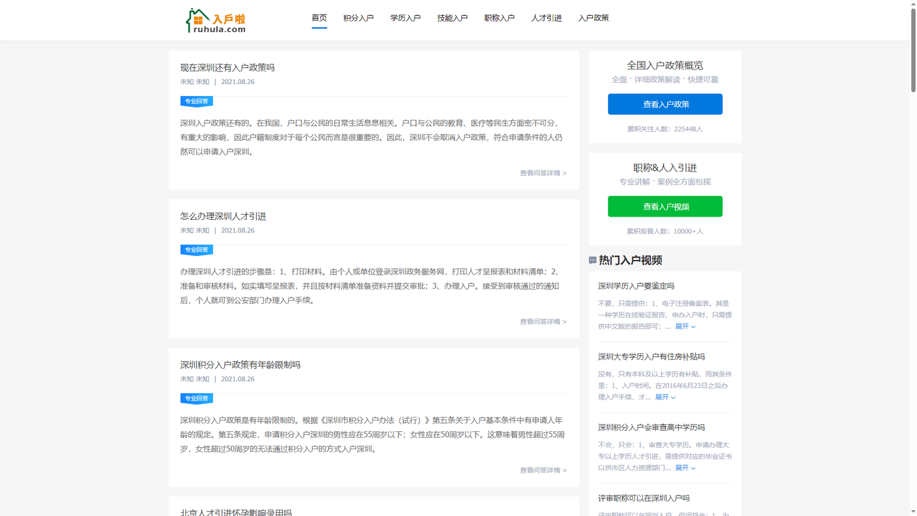917x516 pixels.
Task: Expand 展开 under 深圳学历入户要鉴定吗
Action: pos(685,327)
